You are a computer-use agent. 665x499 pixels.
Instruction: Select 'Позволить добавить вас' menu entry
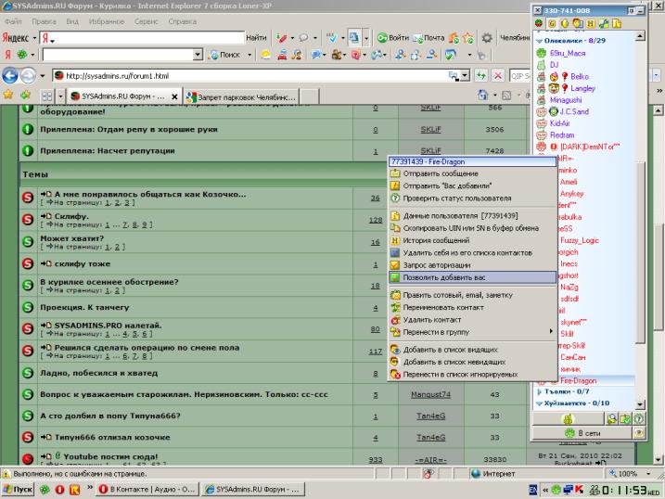point(472,277)
